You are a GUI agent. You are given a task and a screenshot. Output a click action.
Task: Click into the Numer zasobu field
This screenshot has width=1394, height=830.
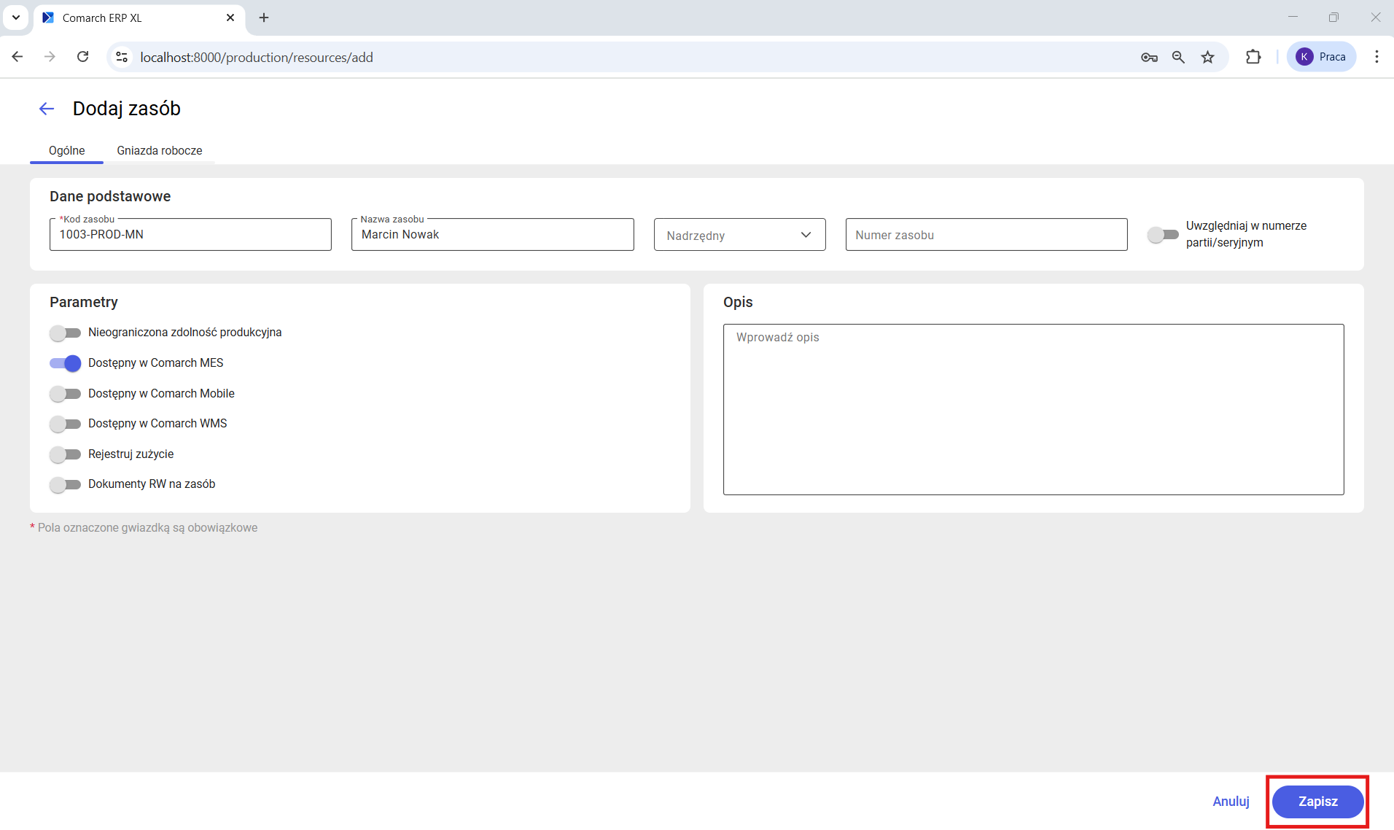pyautogui.click(x=986, y=235)
